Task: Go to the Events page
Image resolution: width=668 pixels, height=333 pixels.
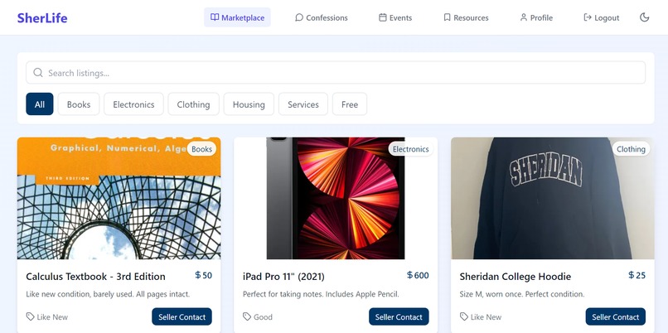Action: point(395,17)
